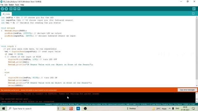The image size is (198, 111).
Task: Upload the sketch with the arrow icon
Action: click(x=6, y=9)
